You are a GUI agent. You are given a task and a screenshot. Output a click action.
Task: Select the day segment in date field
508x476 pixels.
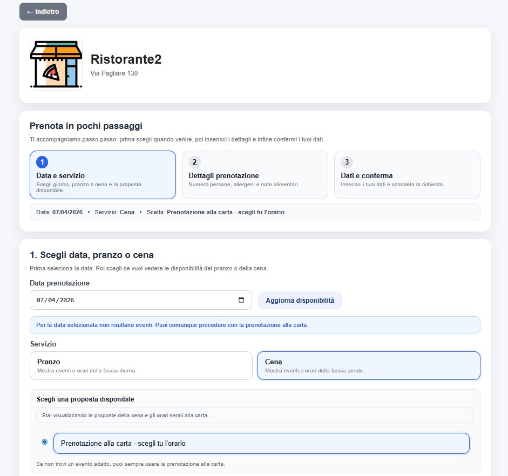tap(40, 300)
